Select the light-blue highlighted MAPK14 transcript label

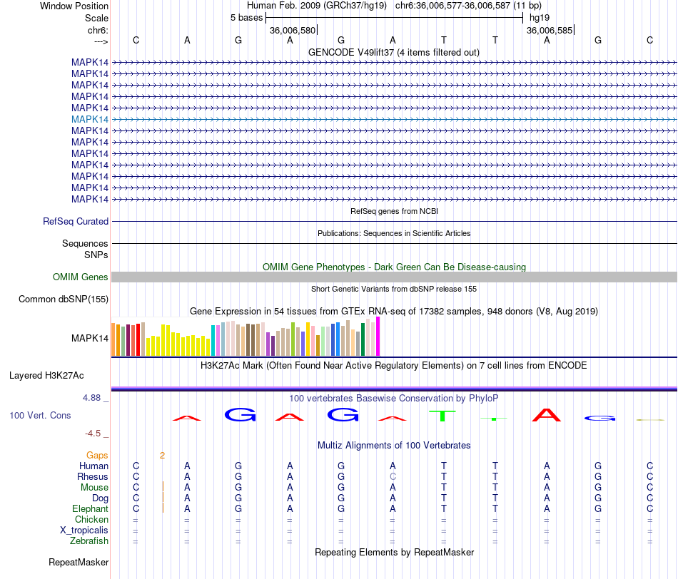coord(90,119)
